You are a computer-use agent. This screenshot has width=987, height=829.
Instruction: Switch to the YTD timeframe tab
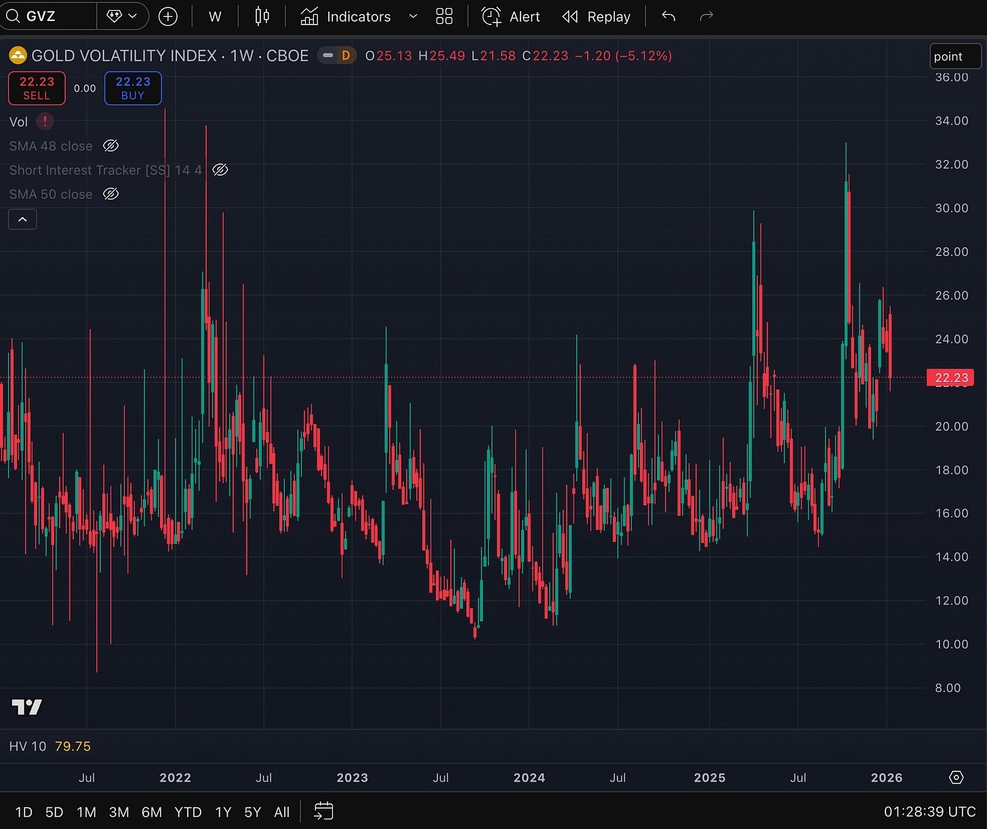point(188,811)
